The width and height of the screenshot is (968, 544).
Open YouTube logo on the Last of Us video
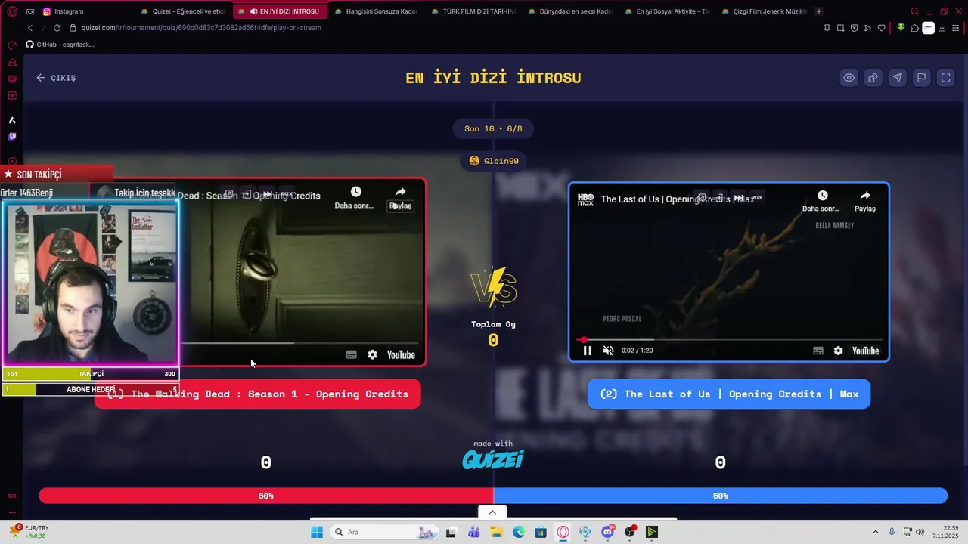coord(866,351)
